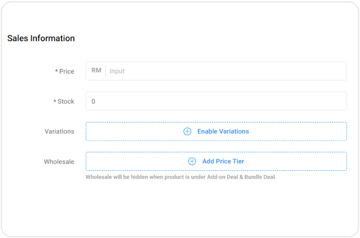Image resolution: width=360 pixels, height=238 pixels.
Task: Click the 0 value in Stock
Action: click(93, 101)
